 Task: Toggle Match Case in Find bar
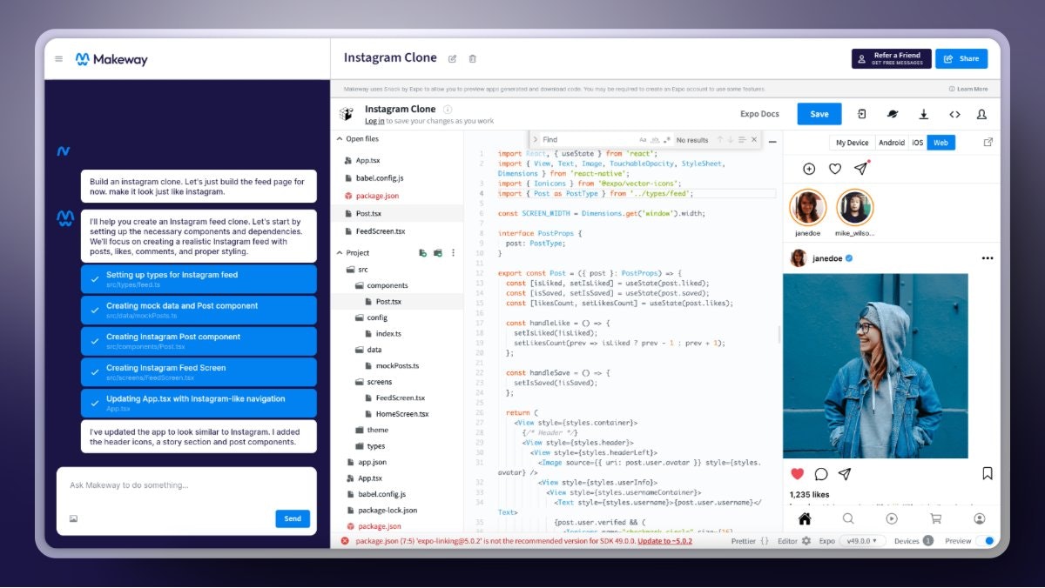644,140
